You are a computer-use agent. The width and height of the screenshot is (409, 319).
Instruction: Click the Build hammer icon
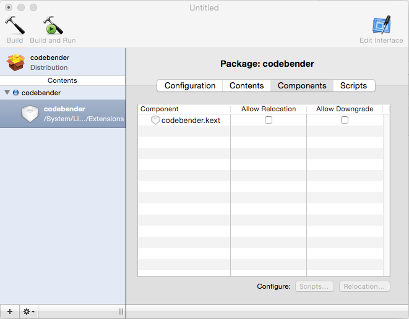pos(15,25)
